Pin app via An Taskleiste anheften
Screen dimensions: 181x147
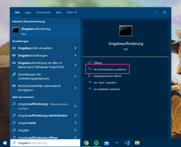coord(107,89)
